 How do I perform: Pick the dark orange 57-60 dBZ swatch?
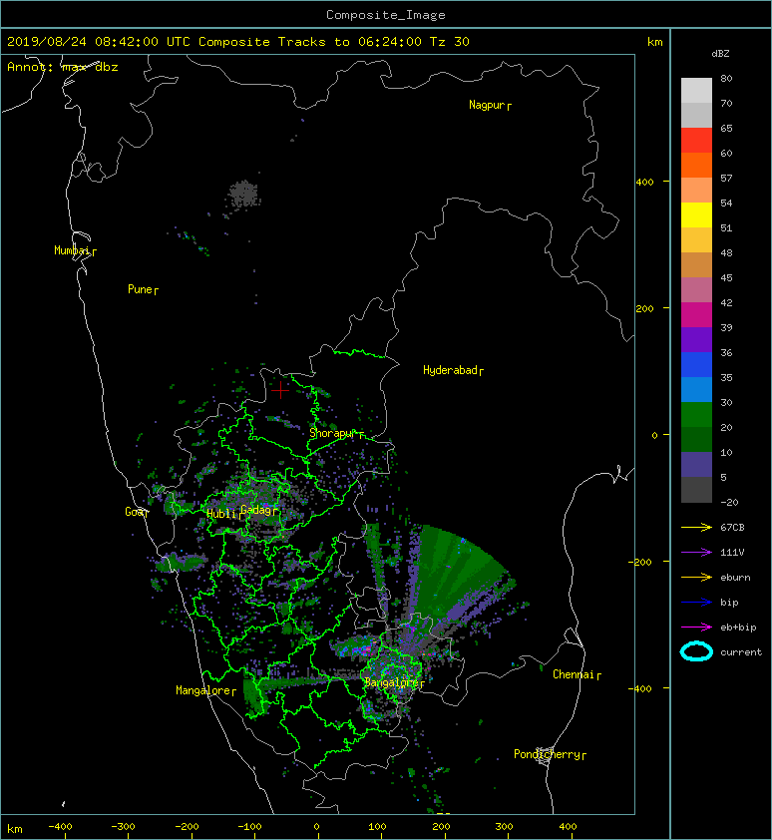[696, 165]
